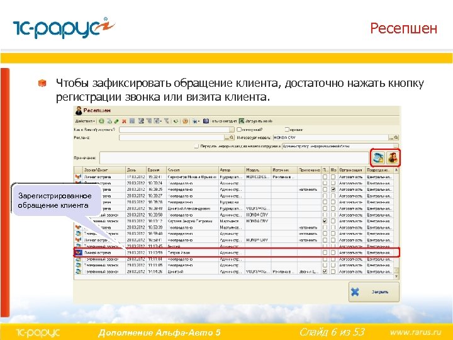Tick the checkbox right of the question-mark checkbox
The height and width of the screenshot is (340, 453).
point(287,130)
